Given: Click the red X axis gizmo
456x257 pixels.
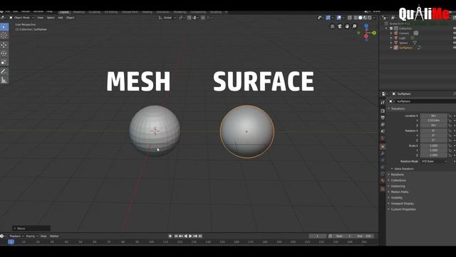Looking at the screenshot, I should tap(366, 36).
